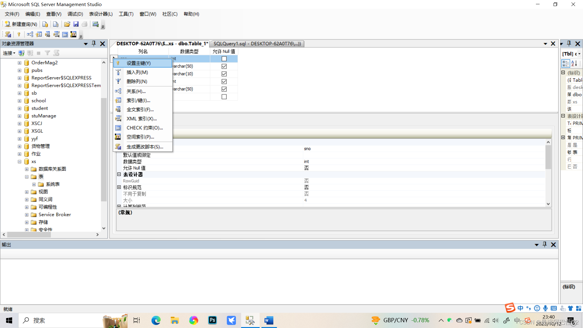
Task: Expand the student database node
Action: pyautogui.click(x=19, y=108)
